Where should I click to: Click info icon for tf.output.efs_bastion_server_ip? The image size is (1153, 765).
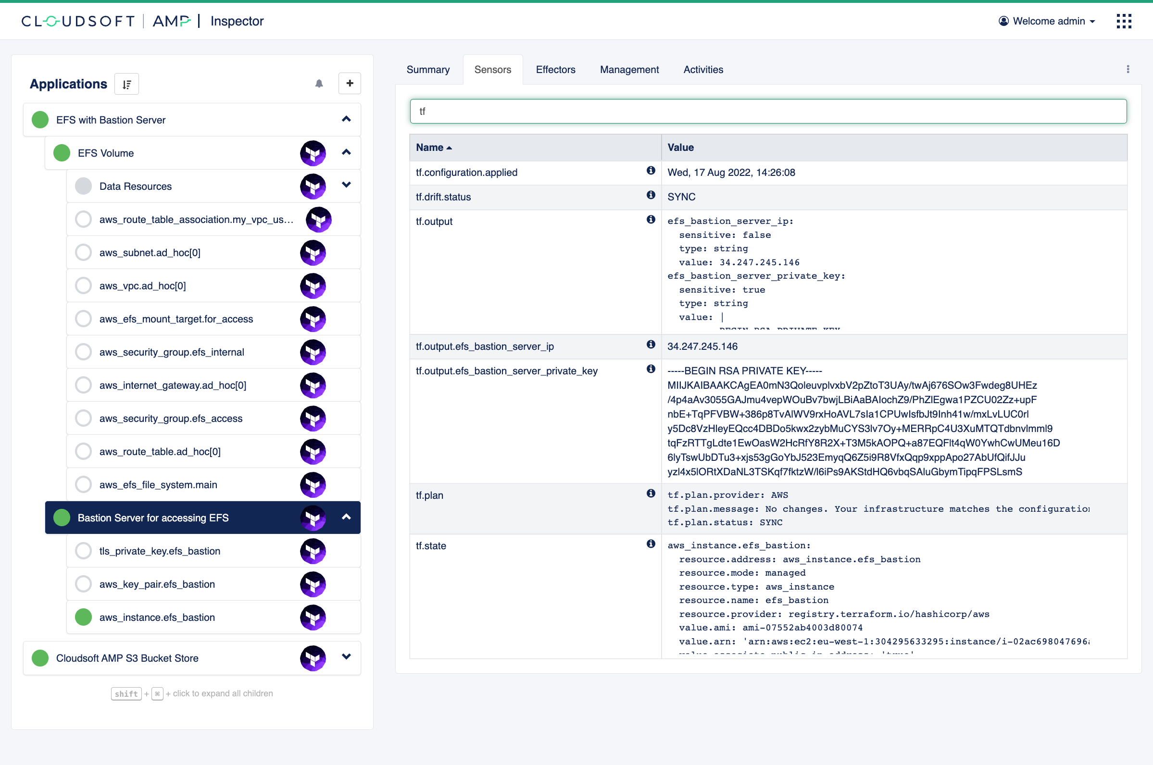(x=651, y=345)
